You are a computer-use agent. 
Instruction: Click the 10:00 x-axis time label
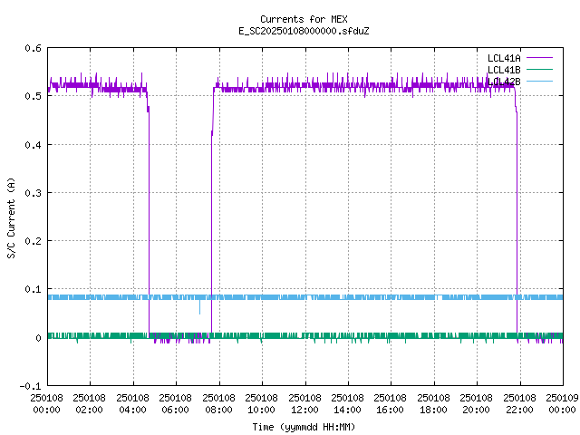[x=261, y=410]
